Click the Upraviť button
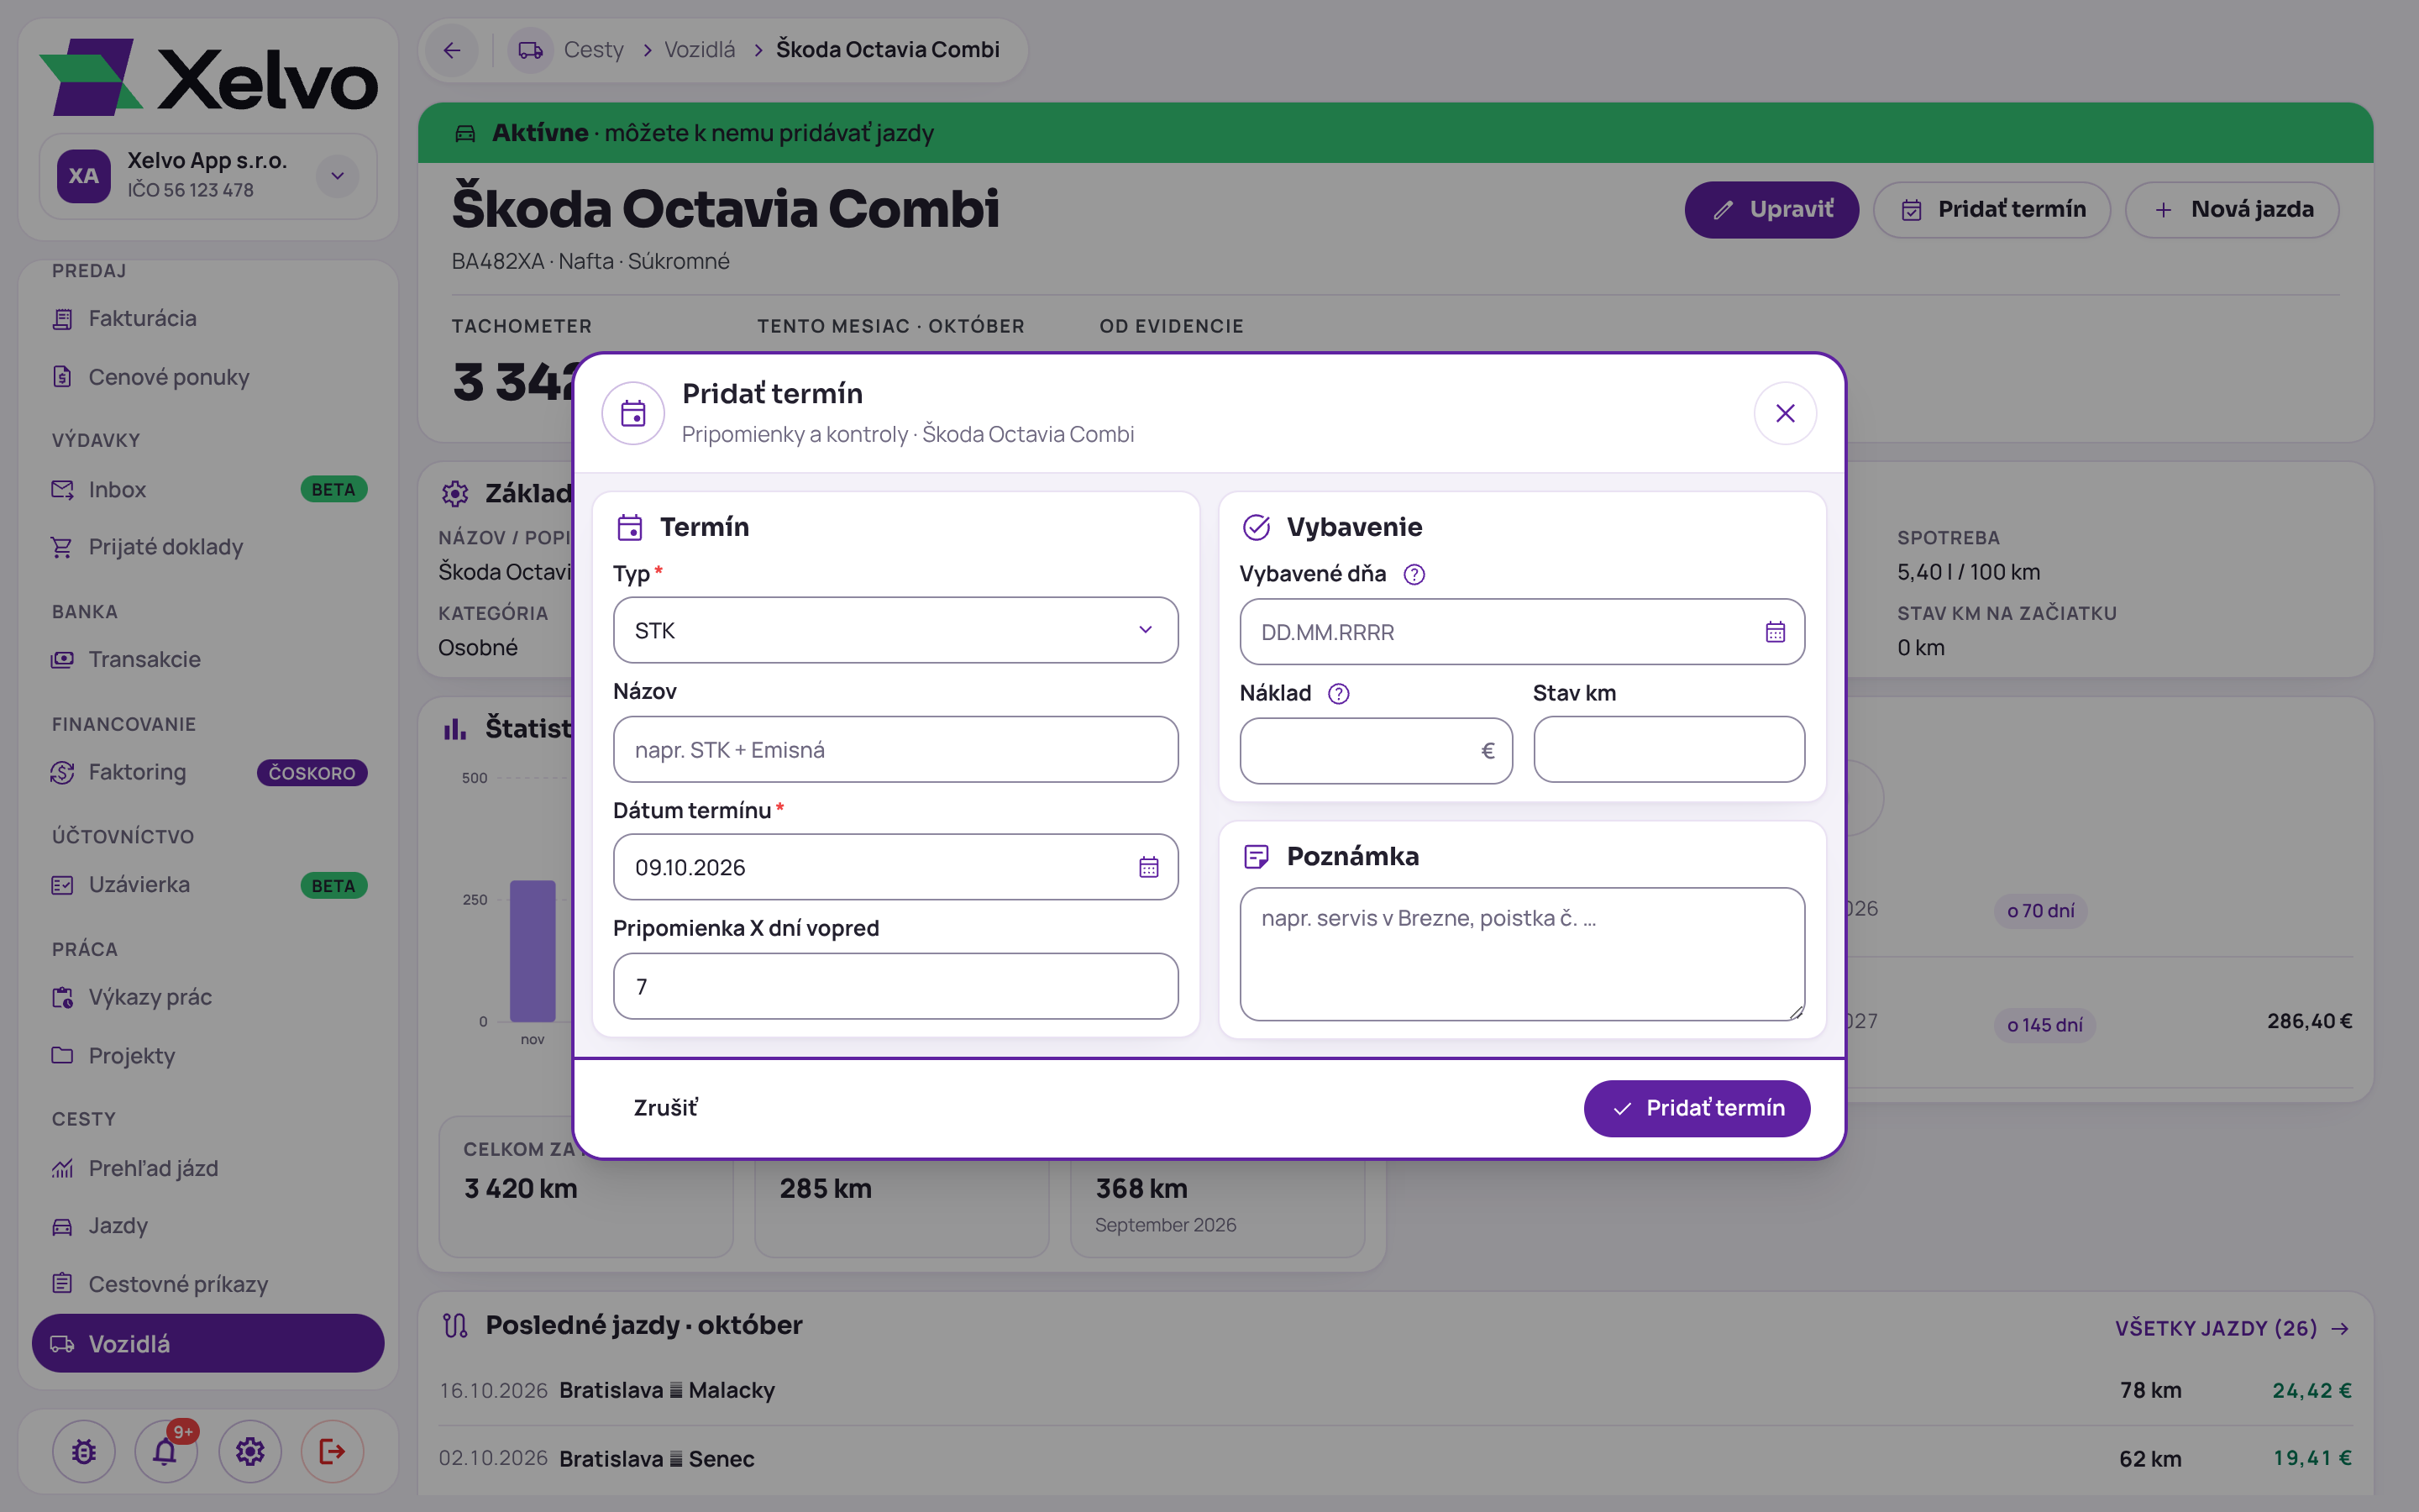 [x=1771, y=209]
